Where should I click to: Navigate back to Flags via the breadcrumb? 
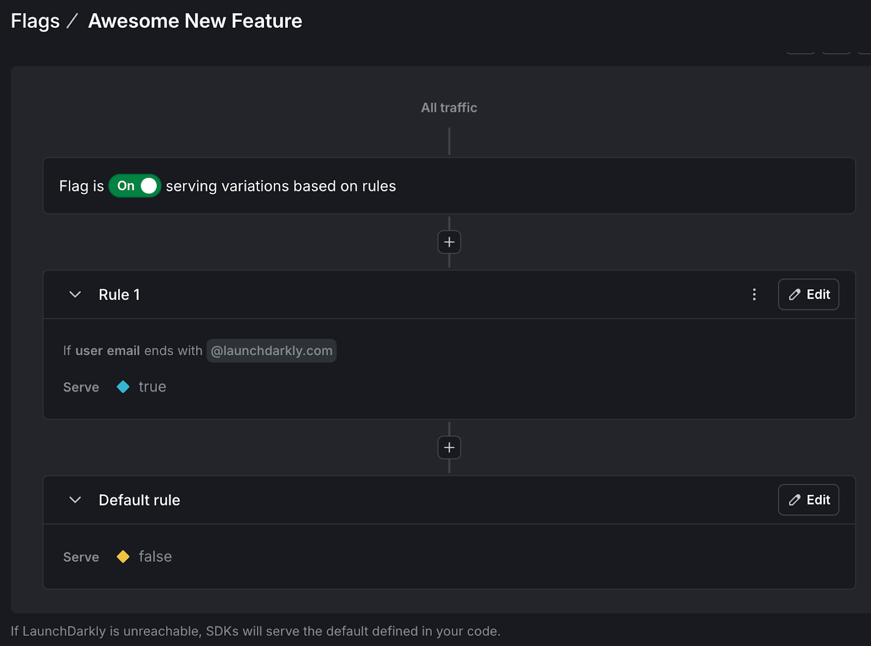tap(34, 21)
